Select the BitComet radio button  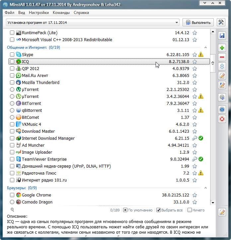coord(12,118)
